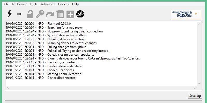Open the round Xperia Firmware downloader icon
Image resolution: width=207 pixels, height=103 pixels.
click(x=80, y=14)
